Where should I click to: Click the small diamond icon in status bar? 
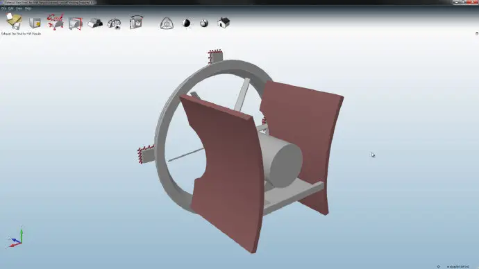438,266
